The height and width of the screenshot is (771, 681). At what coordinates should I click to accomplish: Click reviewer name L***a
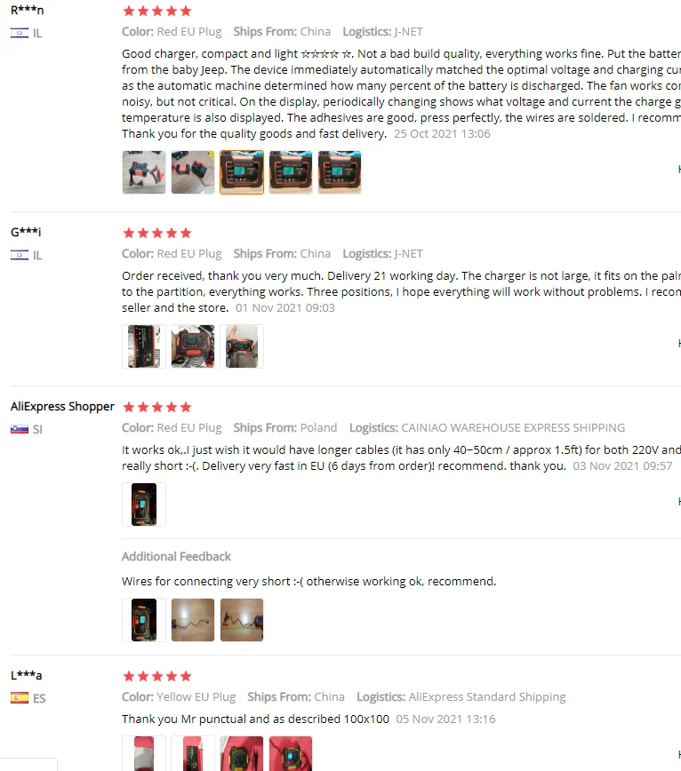[27, 676]
